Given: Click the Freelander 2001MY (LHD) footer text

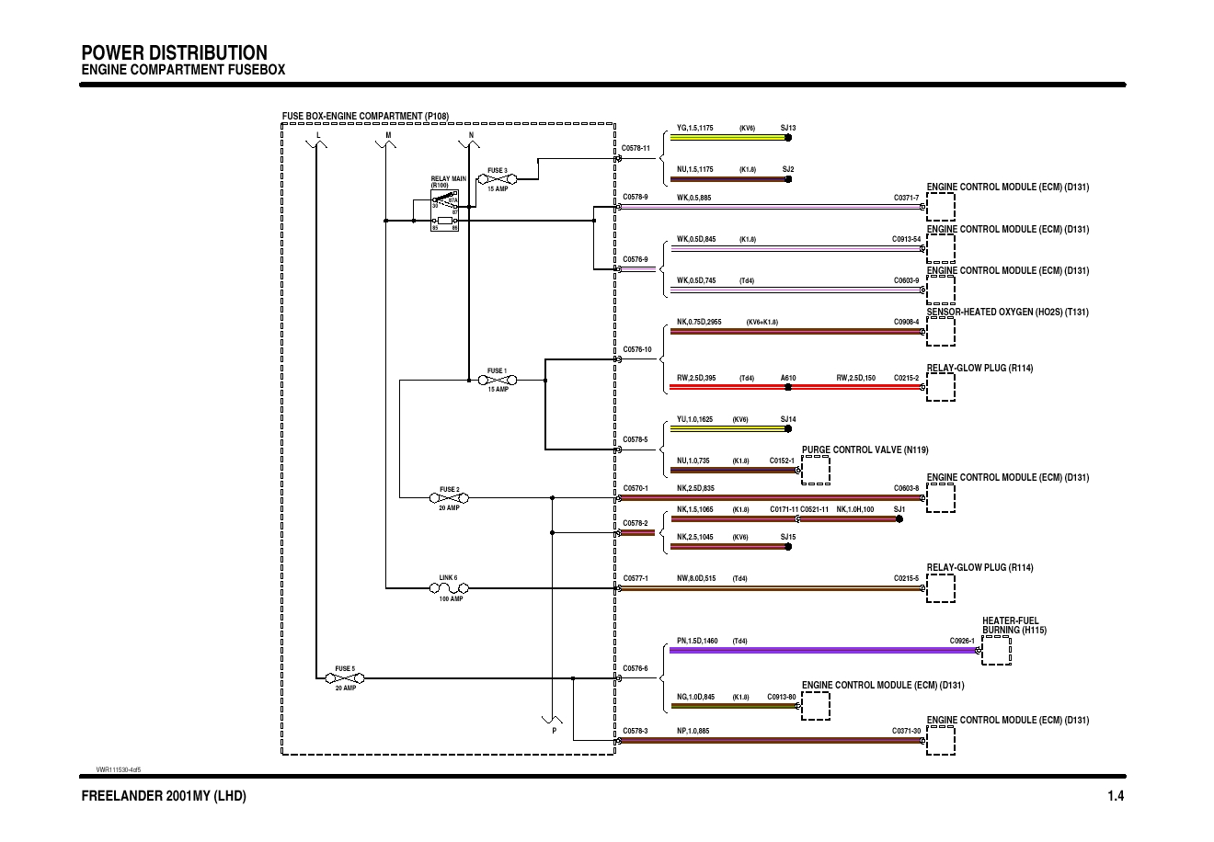Looking at the screenshot, I should point(164,796).
